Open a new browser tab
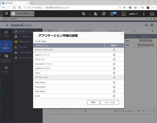 (x=32, y=3)
